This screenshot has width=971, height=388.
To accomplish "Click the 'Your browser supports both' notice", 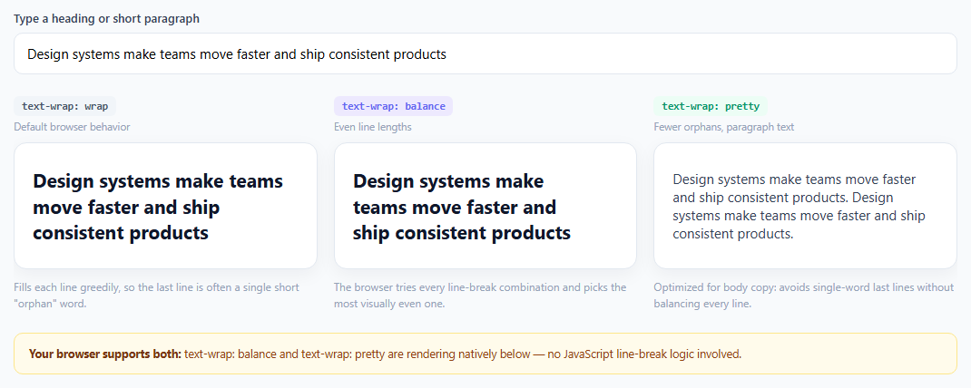I will click(485, 354).
